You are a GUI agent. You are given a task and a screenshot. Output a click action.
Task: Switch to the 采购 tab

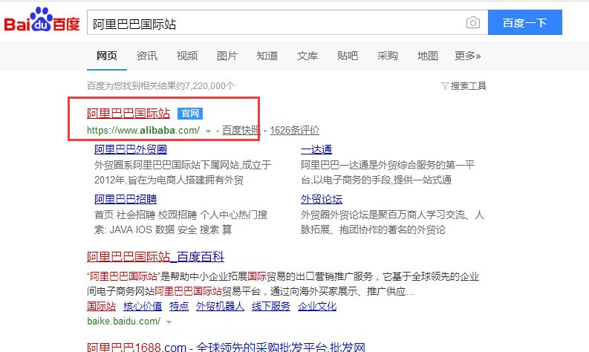[387, 56]
